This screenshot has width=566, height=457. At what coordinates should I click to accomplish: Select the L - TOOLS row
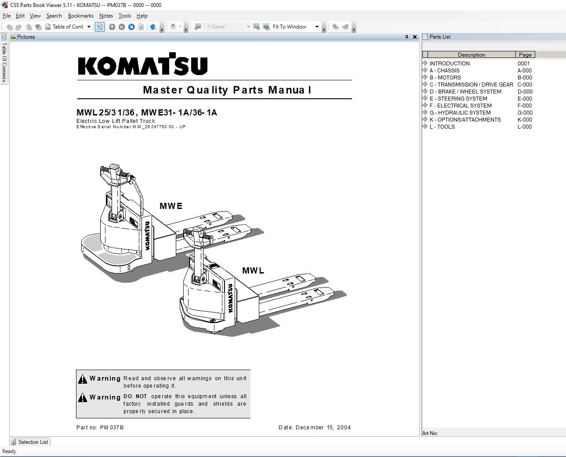pyautogui.click(x=479, y=126)
